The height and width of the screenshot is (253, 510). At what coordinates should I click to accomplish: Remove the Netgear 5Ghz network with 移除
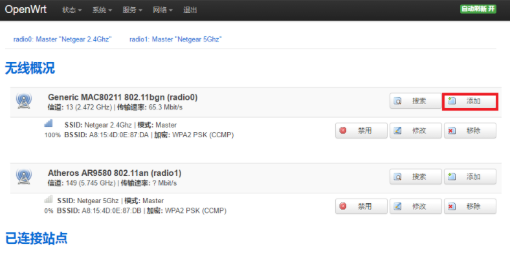pyautogui.click(x=470, y=206)
